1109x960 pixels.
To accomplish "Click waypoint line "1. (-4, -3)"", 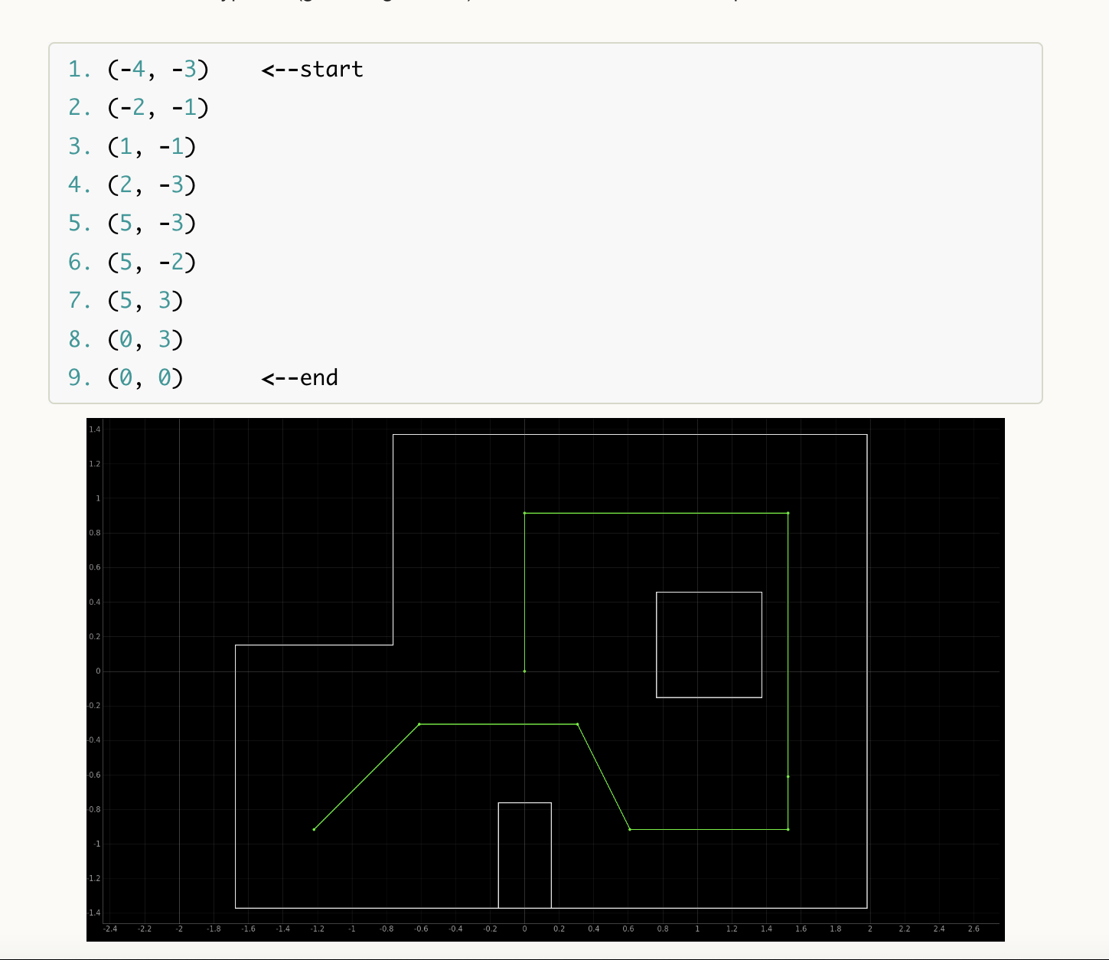I will point(138,70).
